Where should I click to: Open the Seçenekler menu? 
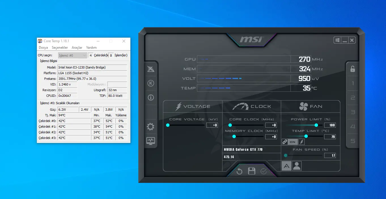pyautogui.click(x=60, y=48)
